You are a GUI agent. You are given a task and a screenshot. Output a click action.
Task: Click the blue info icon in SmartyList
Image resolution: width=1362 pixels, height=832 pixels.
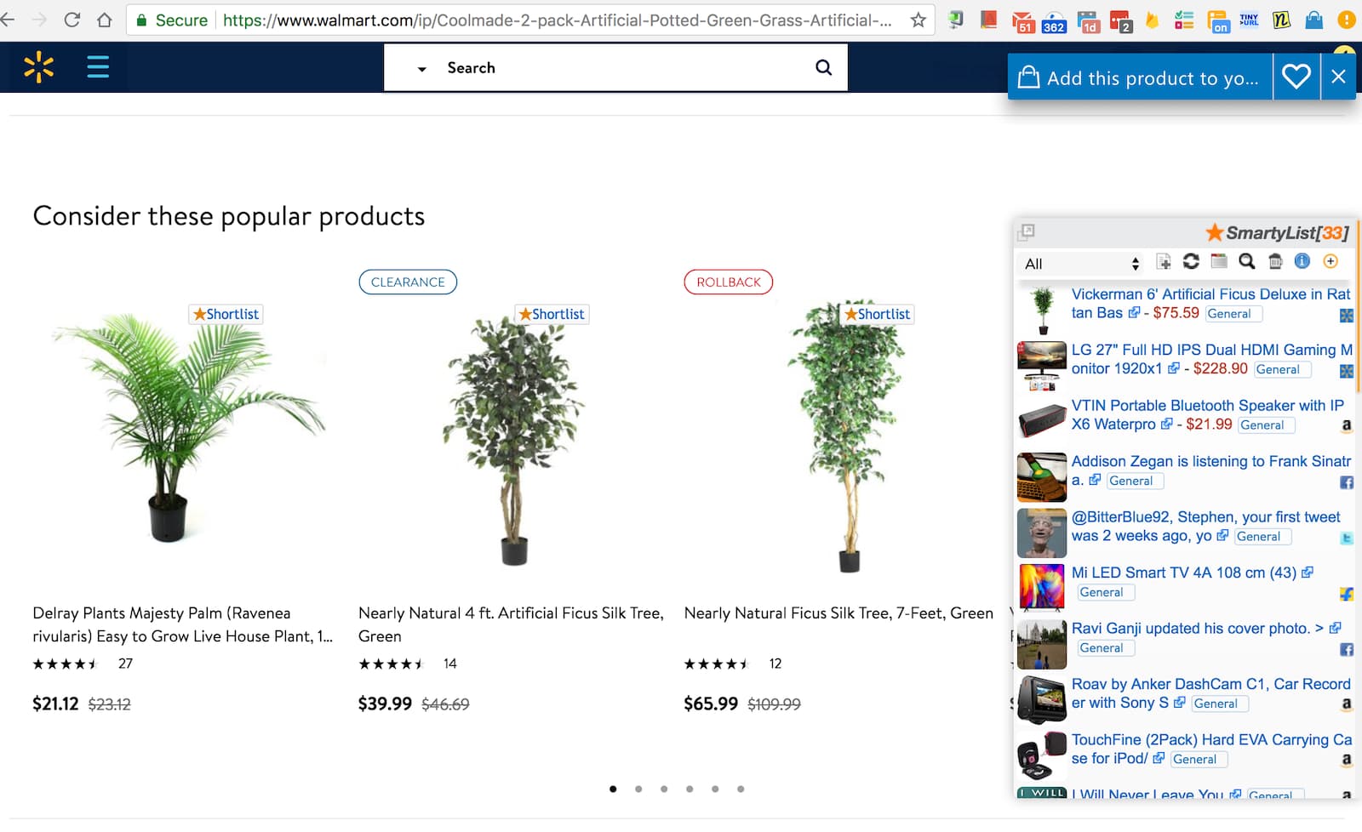click(1302, 262)
